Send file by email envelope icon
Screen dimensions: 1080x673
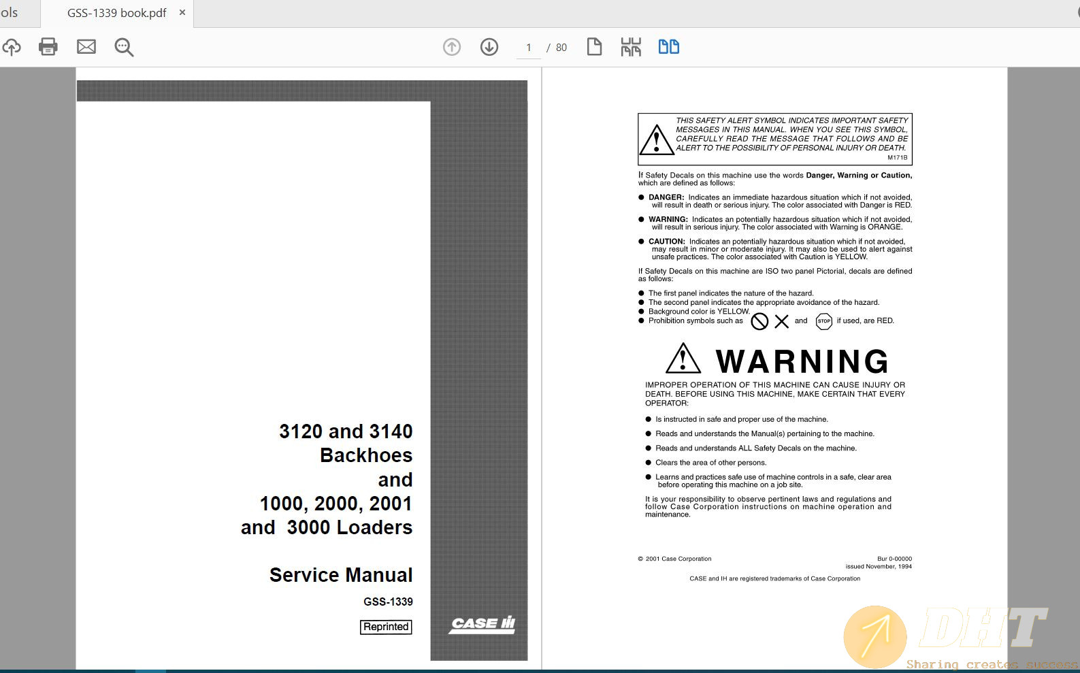(86, 47)
